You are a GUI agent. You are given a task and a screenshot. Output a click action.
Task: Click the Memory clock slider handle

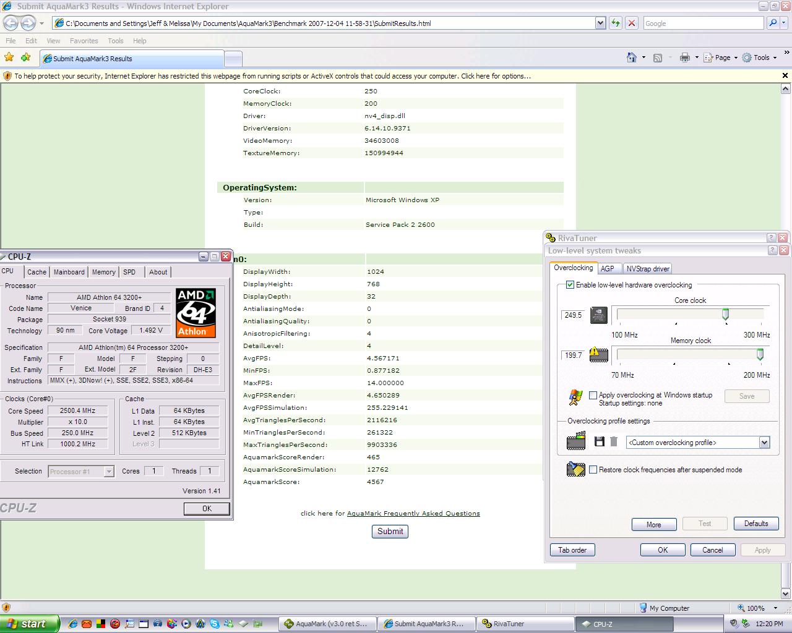[x=760, y=354]
